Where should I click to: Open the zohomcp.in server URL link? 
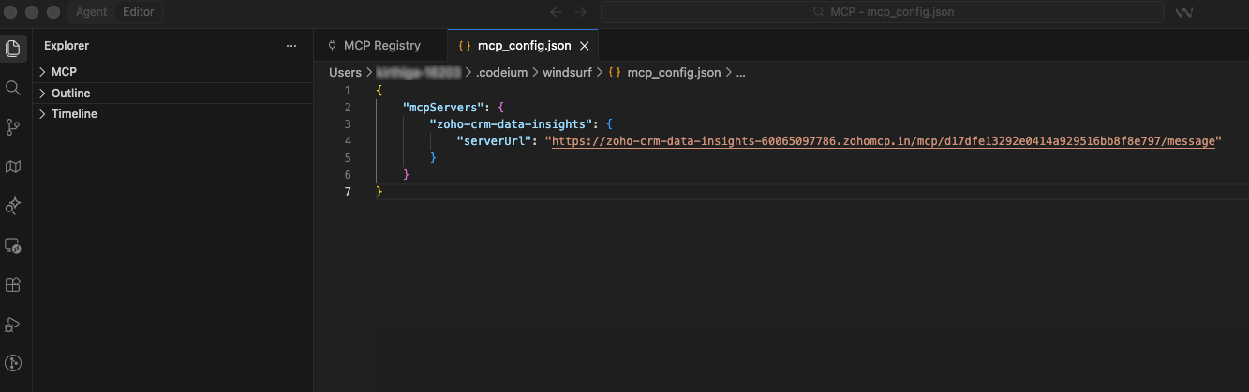click(x=884, y=140)
